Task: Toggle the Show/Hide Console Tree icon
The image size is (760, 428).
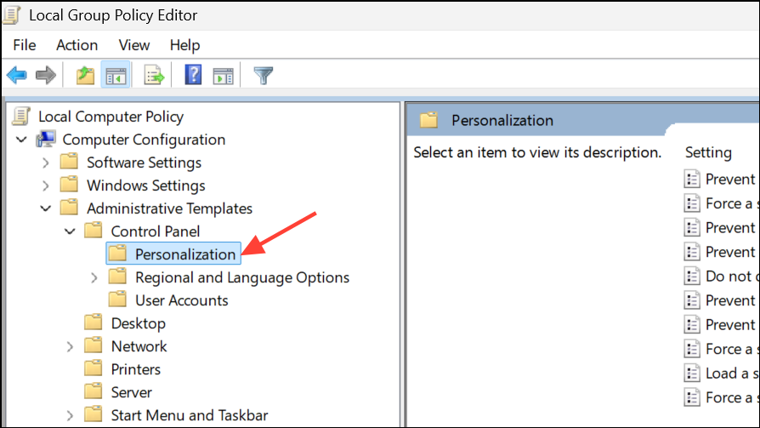Action: 116,75
